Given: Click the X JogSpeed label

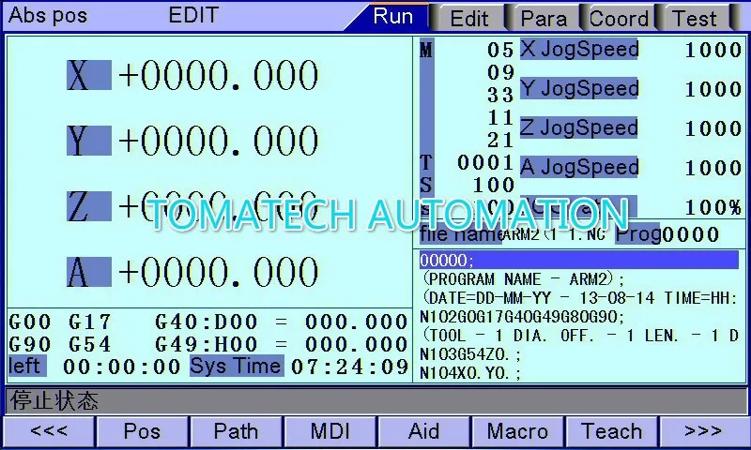Looking at the screenshot, I should (x=579, y=49).
